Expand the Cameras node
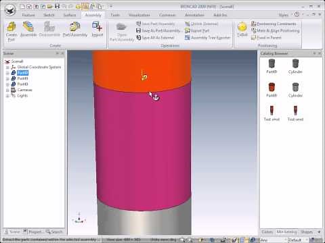 (x=7, y=90)
